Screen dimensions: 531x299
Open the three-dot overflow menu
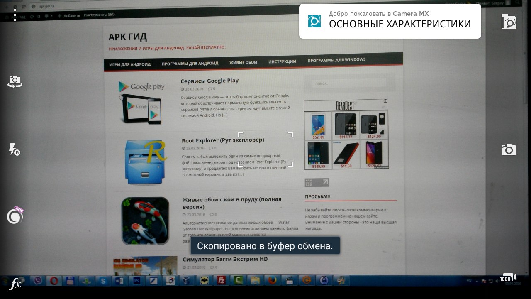[x=15, y=15]
